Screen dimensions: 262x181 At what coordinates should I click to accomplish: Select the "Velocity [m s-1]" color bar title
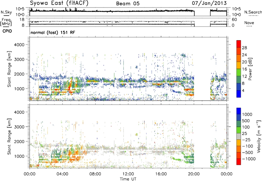click(259, 136)
